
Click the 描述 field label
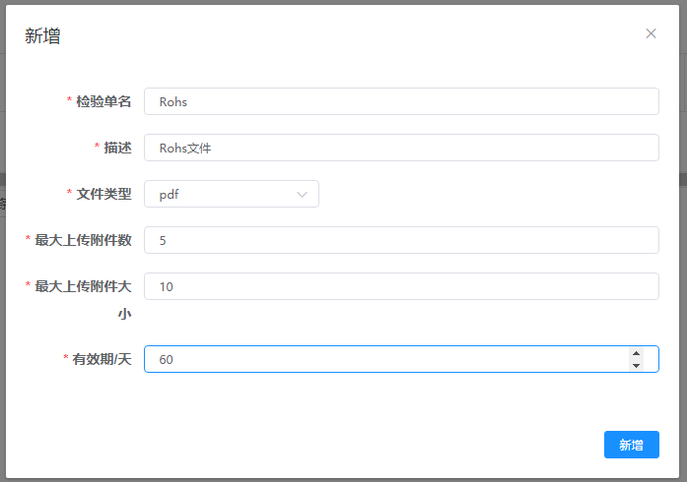point(117,148)
